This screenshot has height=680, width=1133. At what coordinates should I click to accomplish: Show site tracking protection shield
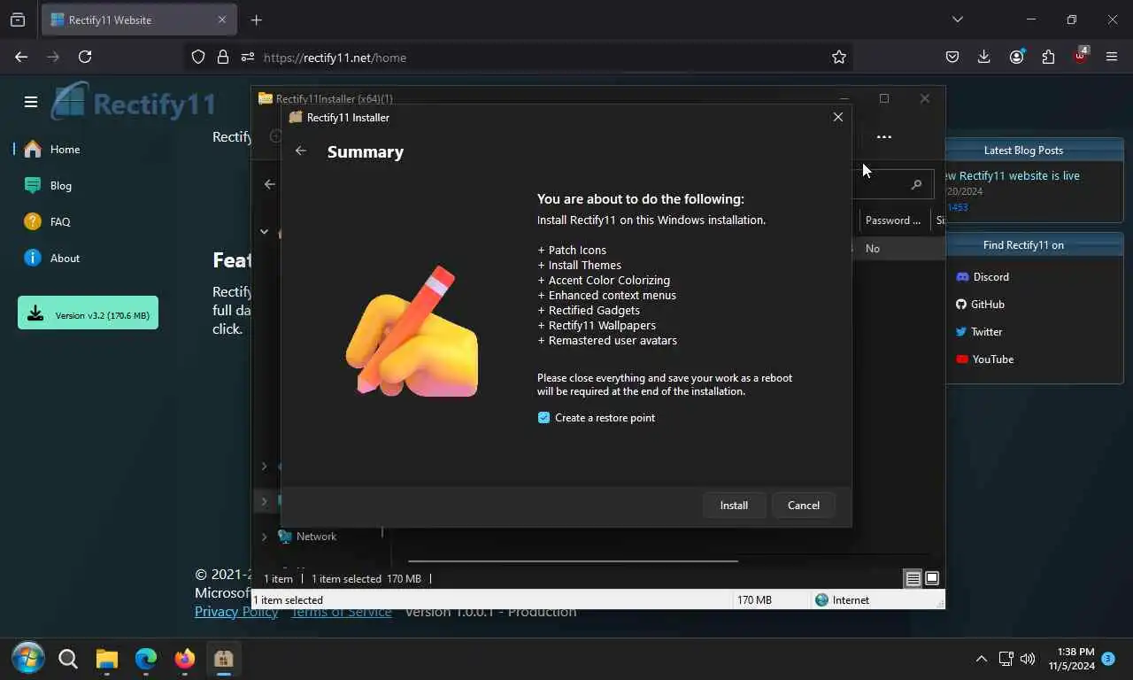click(198, 57)
